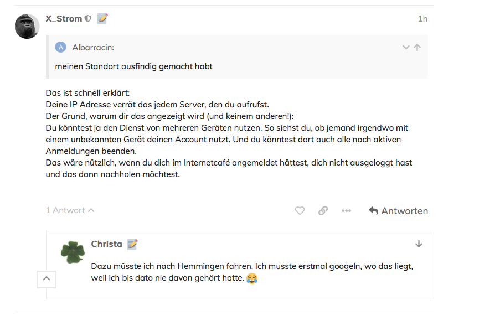Jump to Christa's reply via down arrow
The height and width of the screenshot is (315, 500).
pyautogui.click(x=419, y=244)
